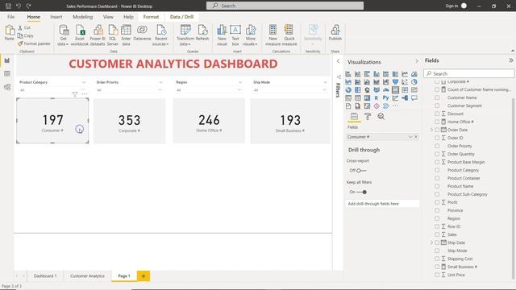Create a Quick measure
This screenshot has height=290, width=516.
pos(289,31)
